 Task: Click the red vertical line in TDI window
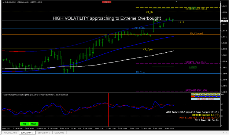108,110
